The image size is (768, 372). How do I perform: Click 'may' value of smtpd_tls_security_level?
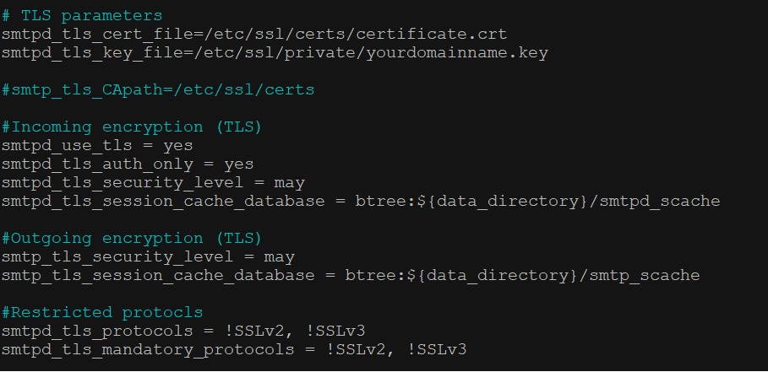[290, 183]
